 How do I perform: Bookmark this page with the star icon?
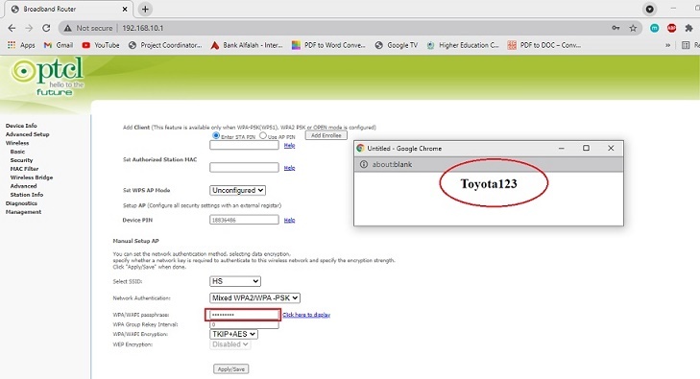tap(633, 28)
